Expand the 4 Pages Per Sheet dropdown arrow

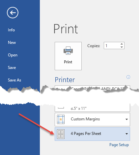pyautogui.click(x=126, y=134)
